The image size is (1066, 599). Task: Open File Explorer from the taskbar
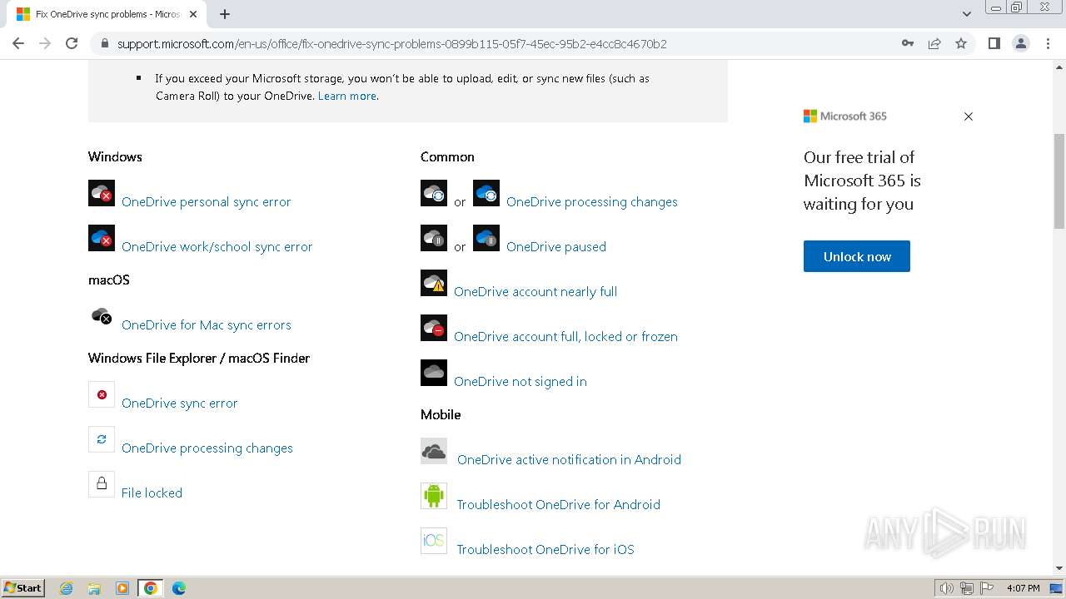pyautogui.click(x=94, y=588)
